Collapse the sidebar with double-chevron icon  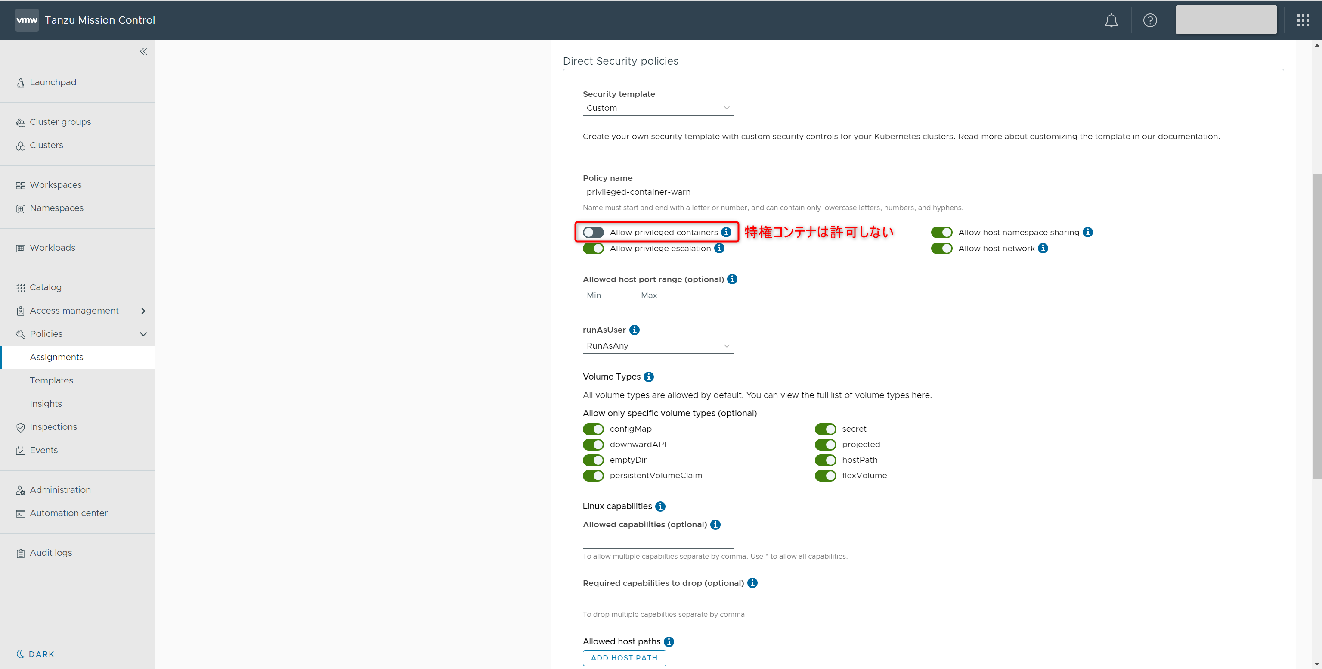click(143, 51)
